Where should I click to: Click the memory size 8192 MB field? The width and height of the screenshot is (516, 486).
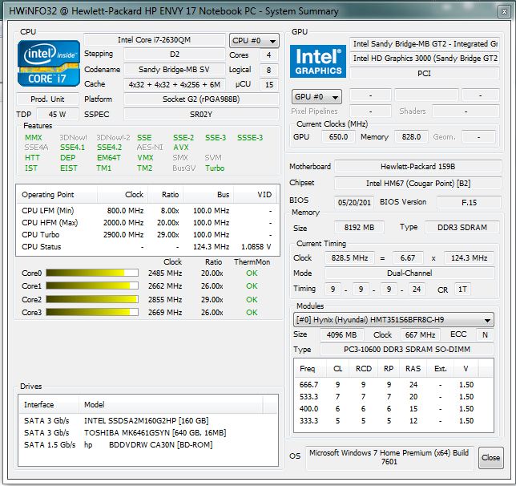(359, 227)
